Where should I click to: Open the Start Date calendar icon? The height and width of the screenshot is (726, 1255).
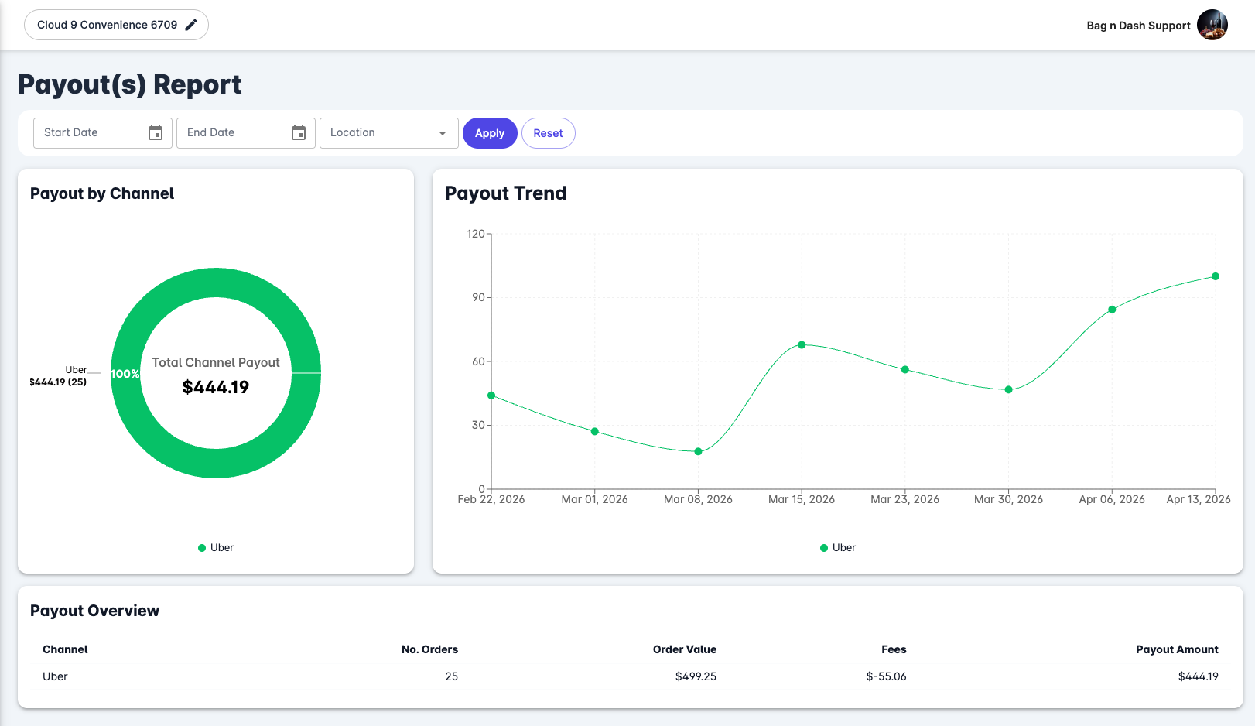point(156,132)
